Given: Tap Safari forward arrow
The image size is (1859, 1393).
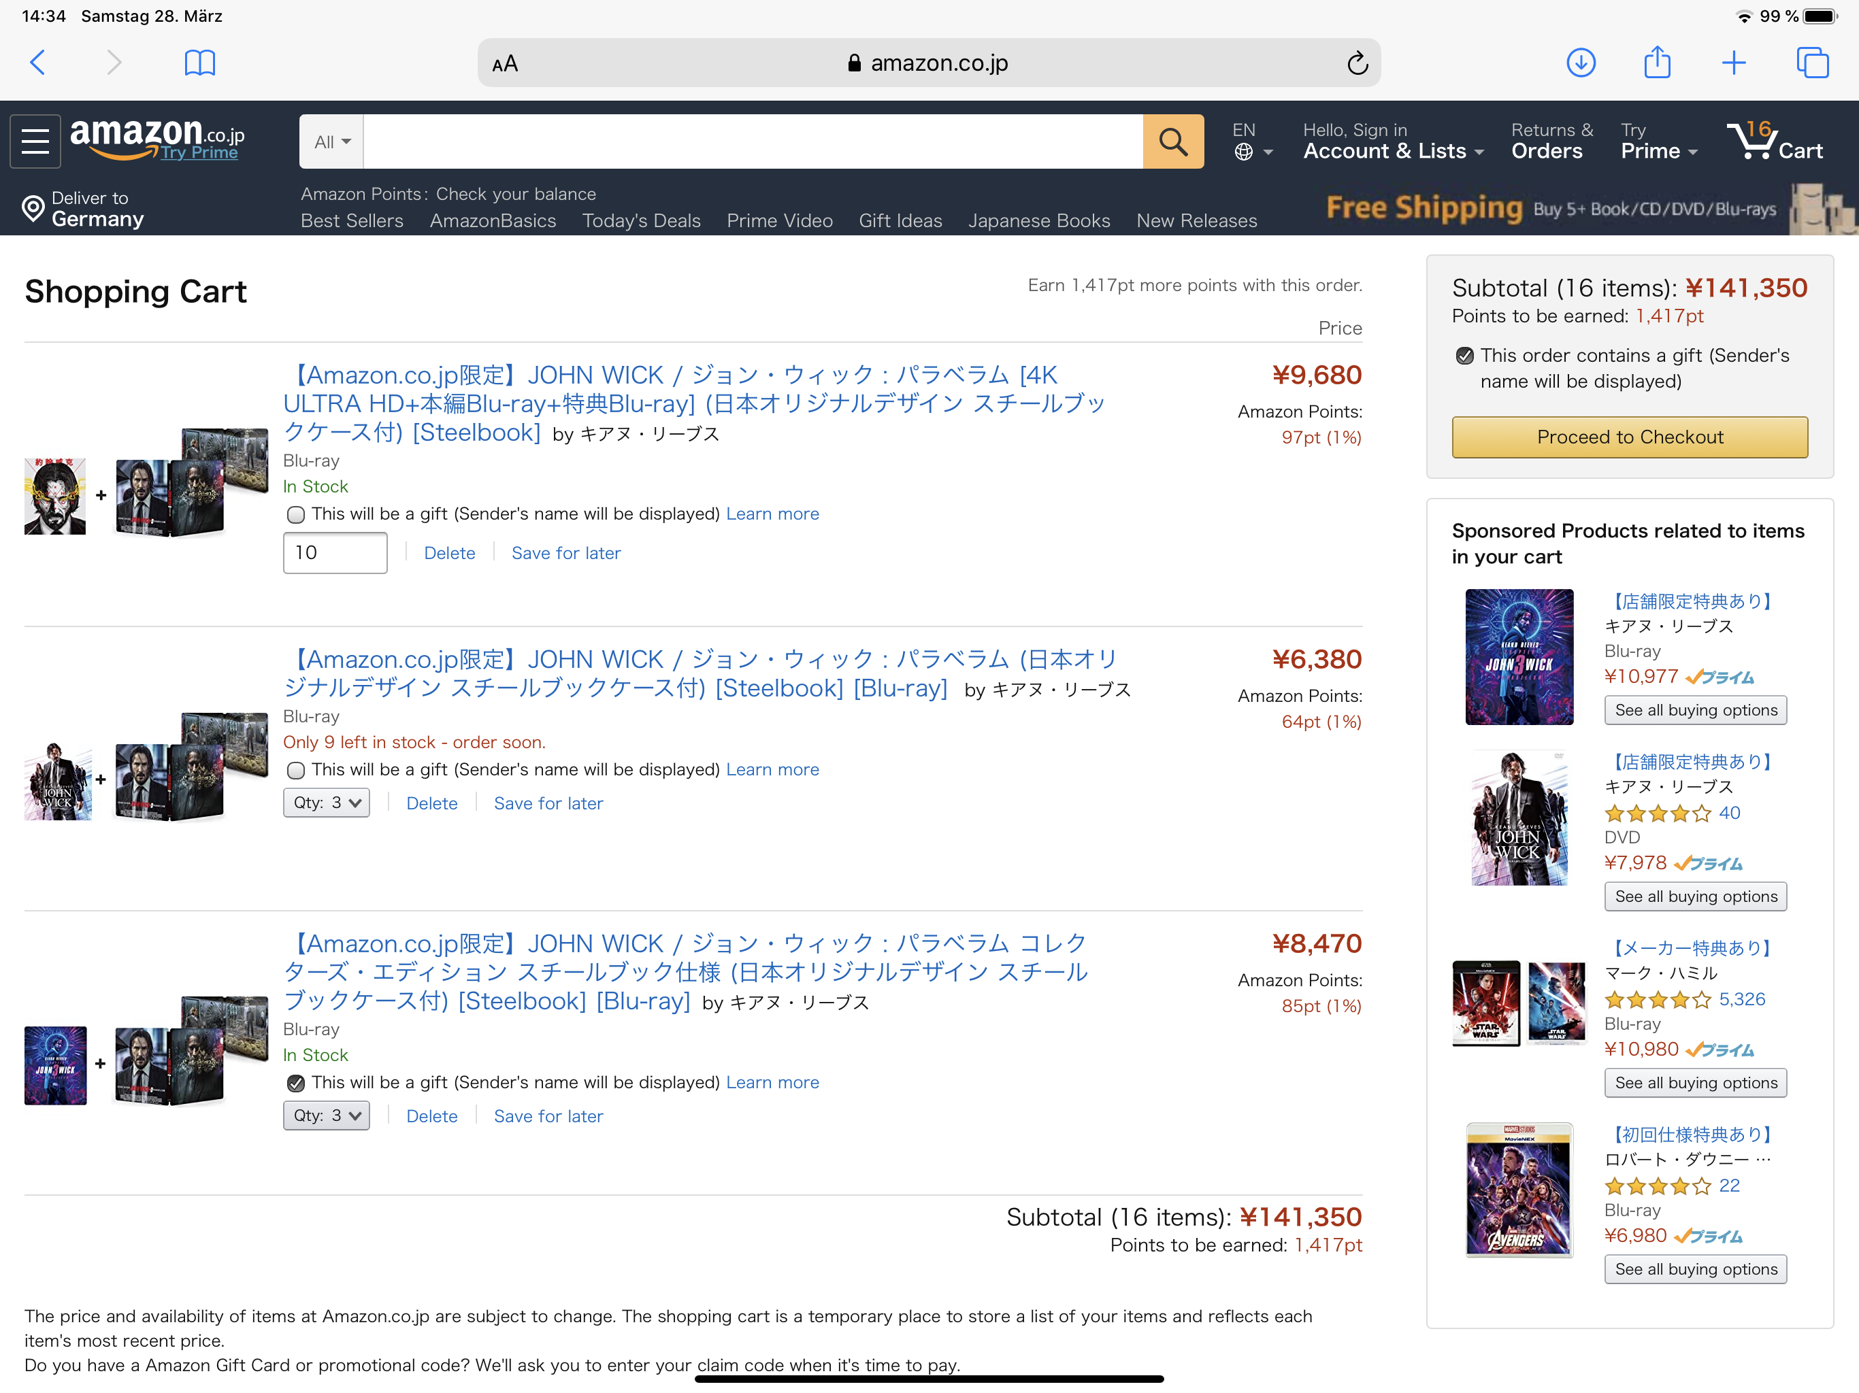Looking at the screenshot, I should (x=114, y=63).
